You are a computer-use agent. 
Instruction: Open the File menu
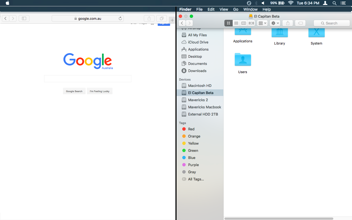click(x=199, y=9)
